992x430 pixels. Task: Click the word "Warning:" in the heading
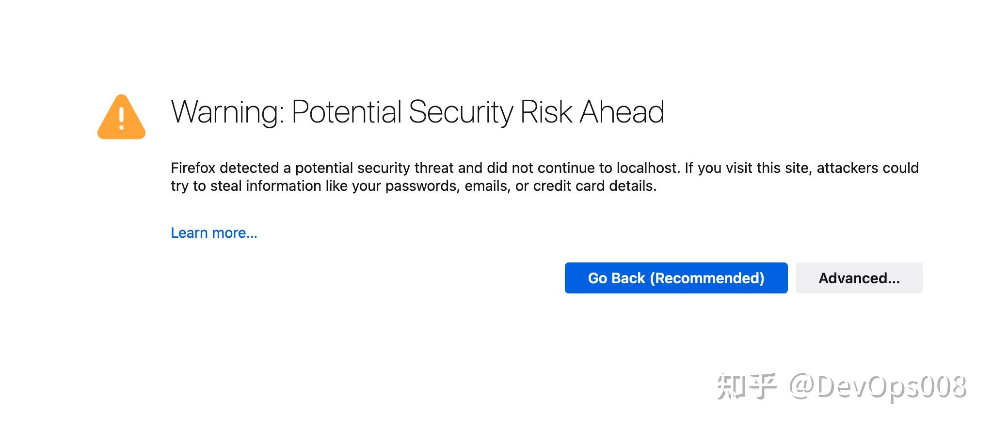[227, 112]
